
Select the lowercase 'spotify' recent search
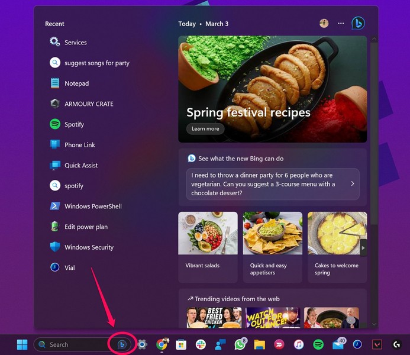pos(67,186)
